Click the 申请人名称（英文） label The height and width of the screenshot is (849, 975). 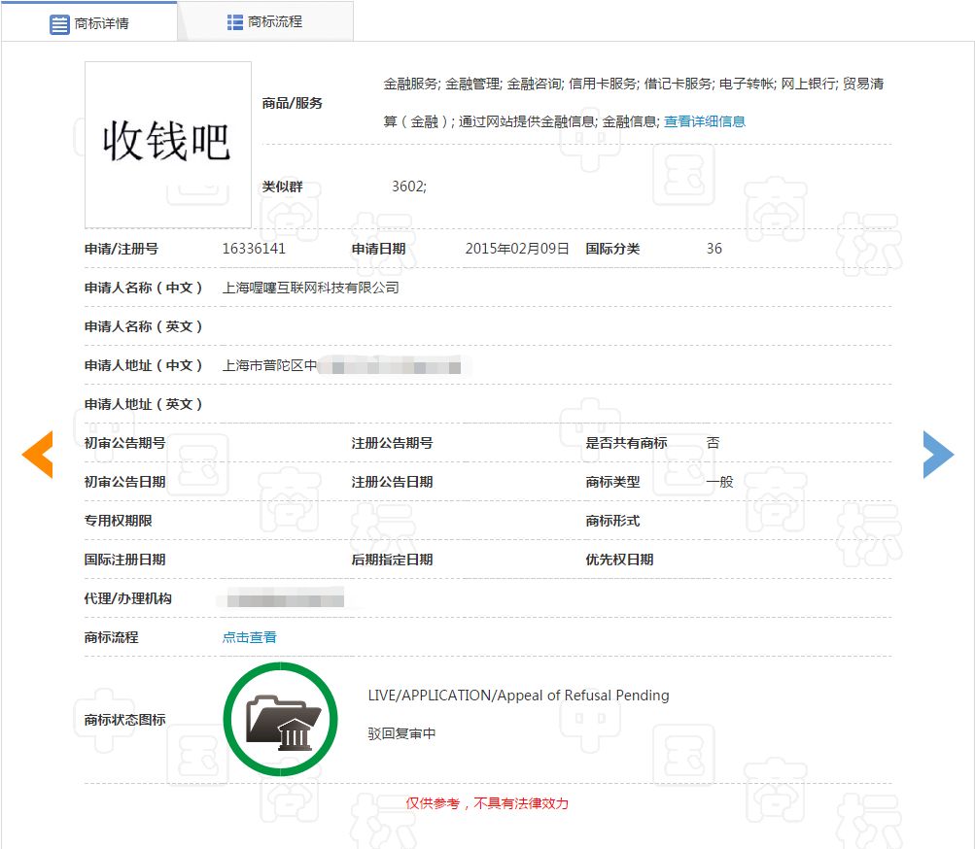pos(144,326)
